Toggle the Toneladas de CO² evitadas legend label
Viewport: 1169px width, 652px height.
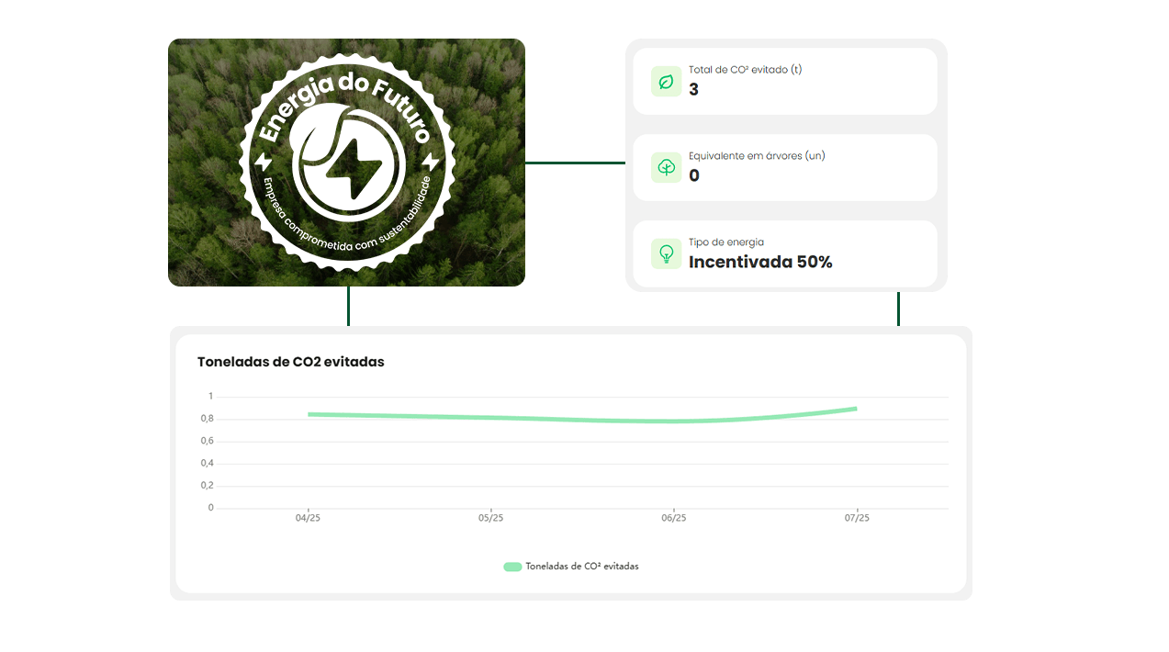coord(581,567)
